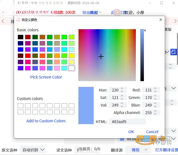The image size is (178, 155).
Task: Click Pick Screen Color
Action: coord(46,77)
